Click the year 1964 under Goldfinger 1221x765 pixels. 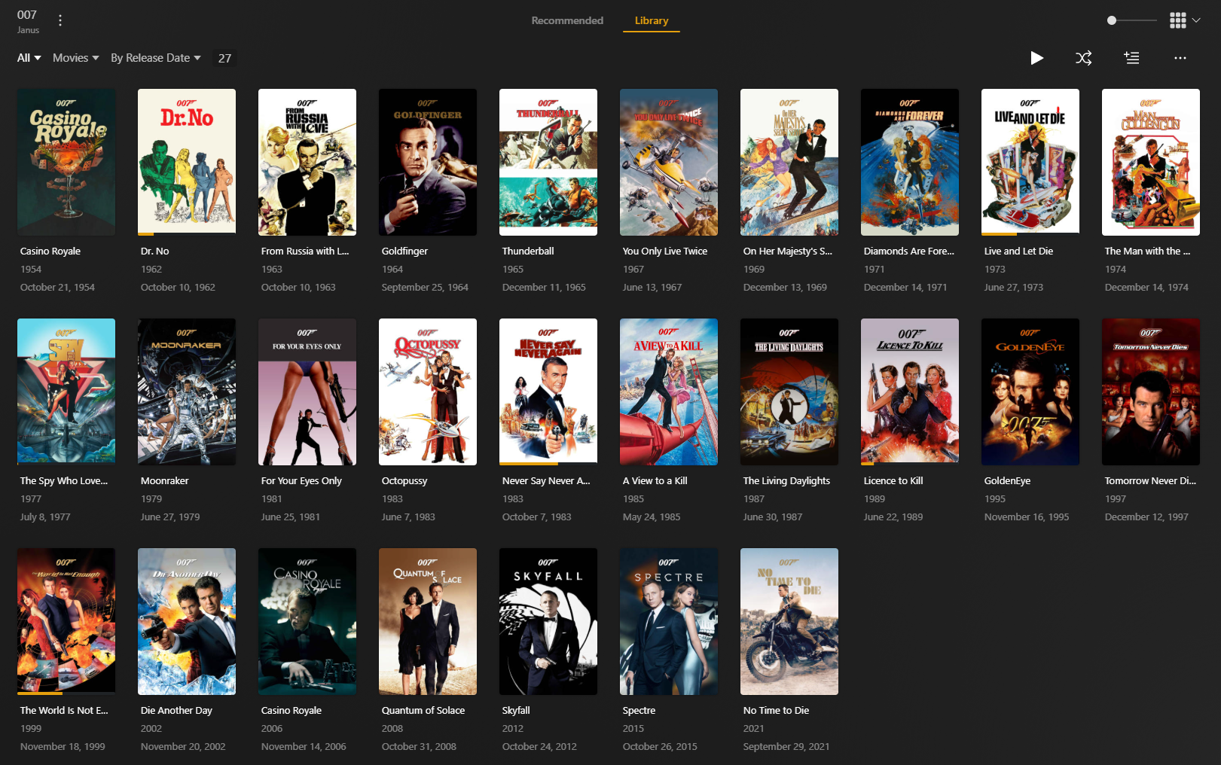click(392, 270)
